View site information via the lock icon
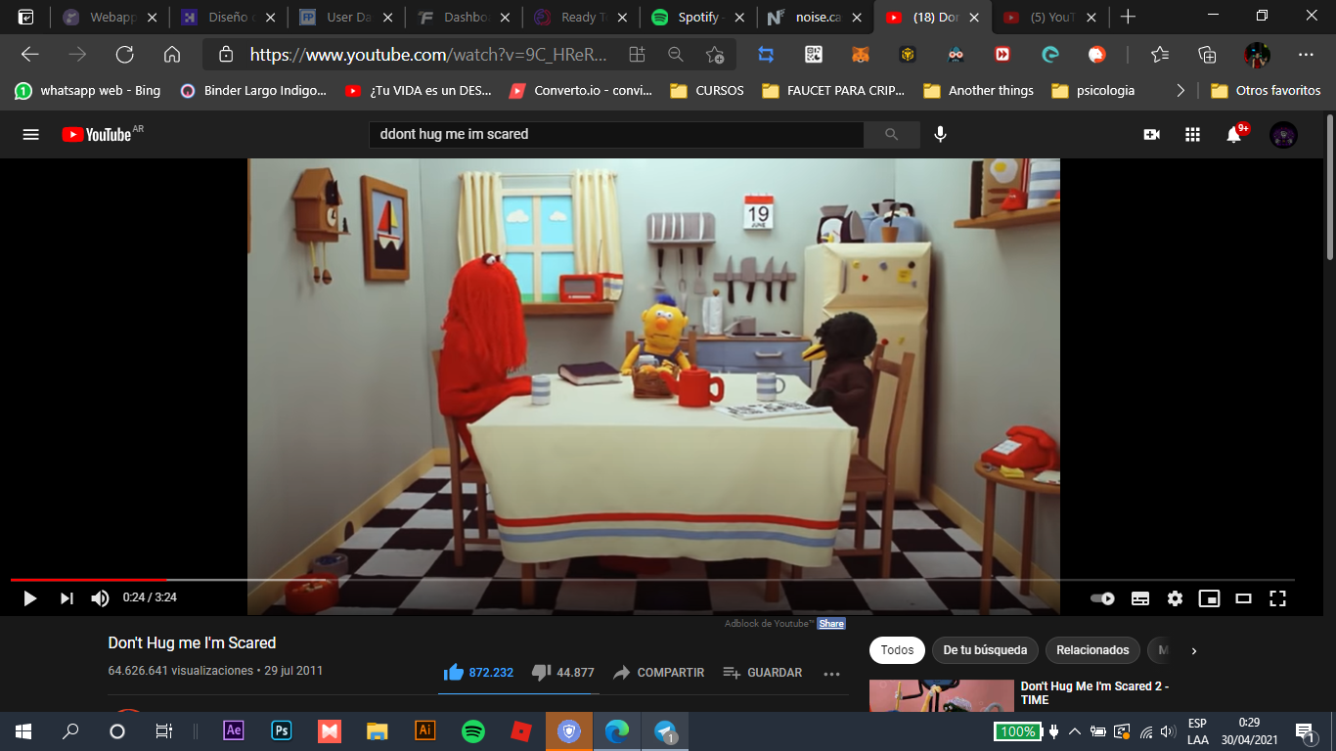This screenshot has width=1336, height=751. pos(226,55)
